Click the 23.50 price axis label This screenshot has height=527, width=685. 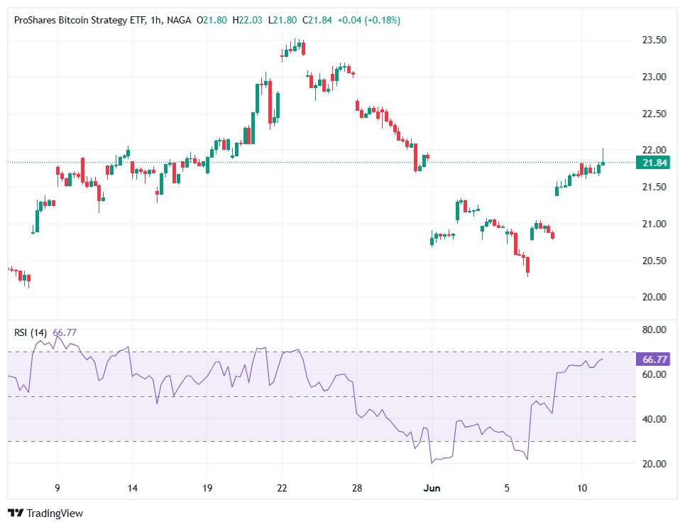pyautogui.click(x=654, y=40)
